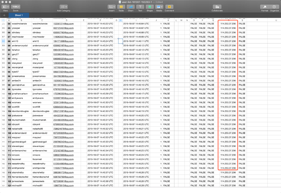
Task: Open email link 184171008@qq.com
Action: (x=64, y=41)
